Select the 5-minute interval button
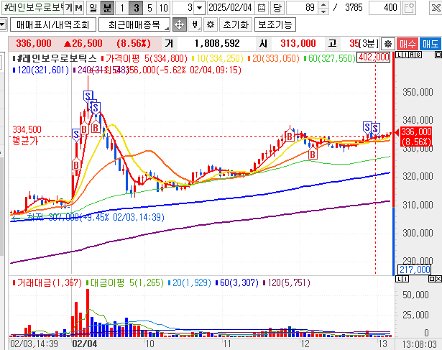Screen dimensions: 442x350 tap(149, 8)
